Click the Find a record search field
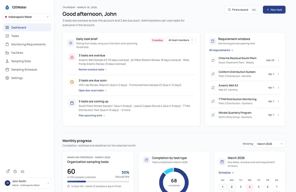296x192 pixels. click(242, 10)
